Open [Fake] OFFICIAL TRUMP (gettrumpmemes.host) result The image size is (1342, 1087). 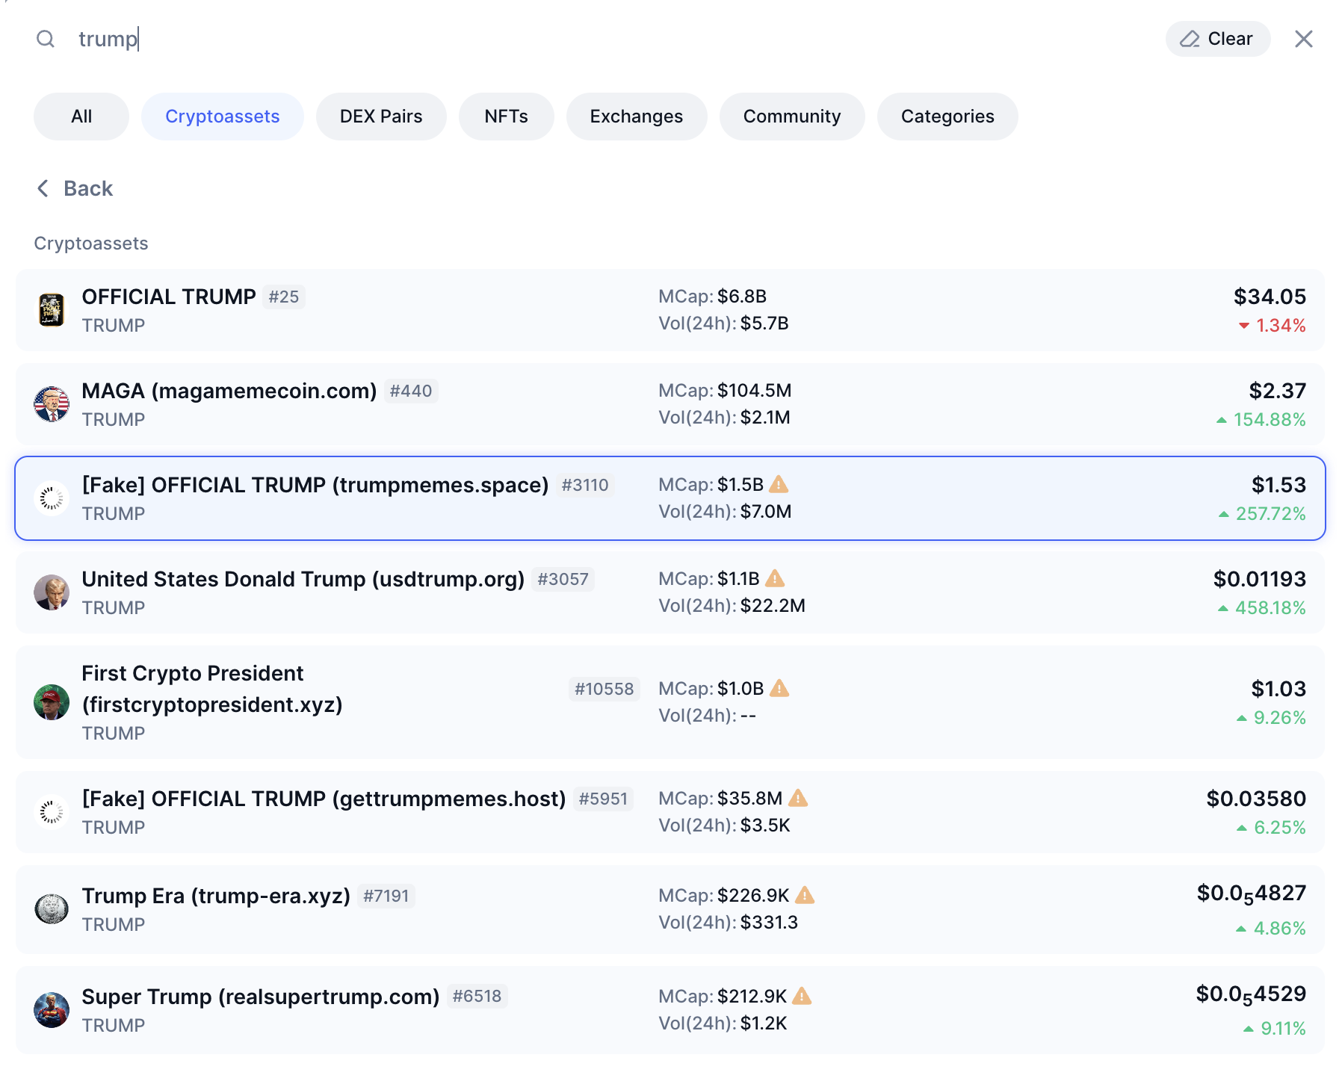coord(670,812)
